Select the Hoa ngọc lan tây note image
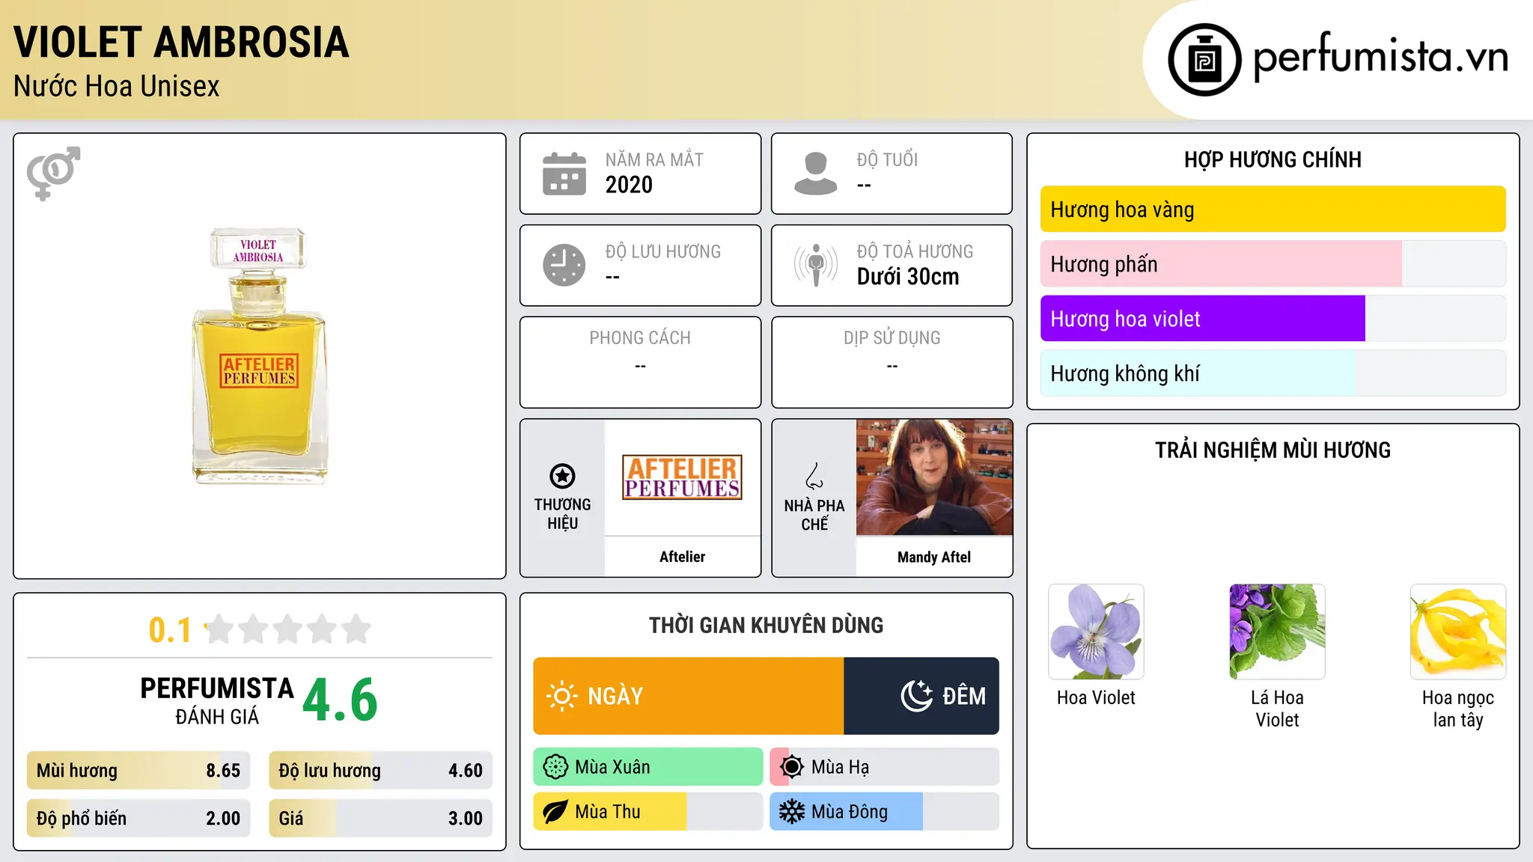Viewport: 1533px width, 862px height. [x=1458, y=632]
